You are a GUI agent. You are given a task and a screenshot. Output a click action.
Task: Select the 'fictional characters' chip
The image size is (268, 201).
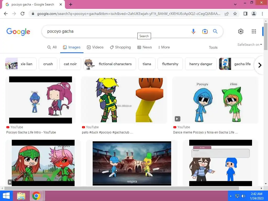coord(110,64)
